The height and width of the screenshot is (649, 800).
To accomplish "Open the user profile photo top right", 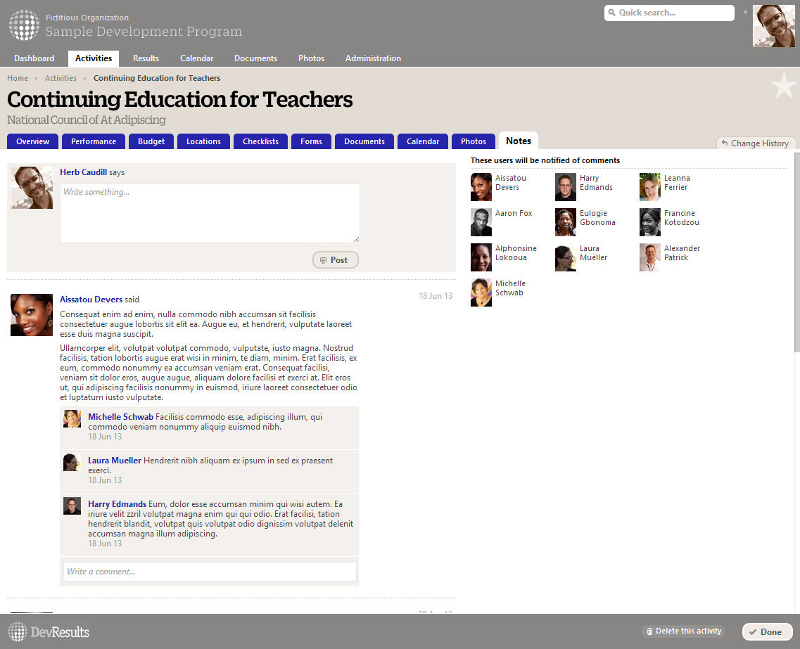I will point(774,26).
